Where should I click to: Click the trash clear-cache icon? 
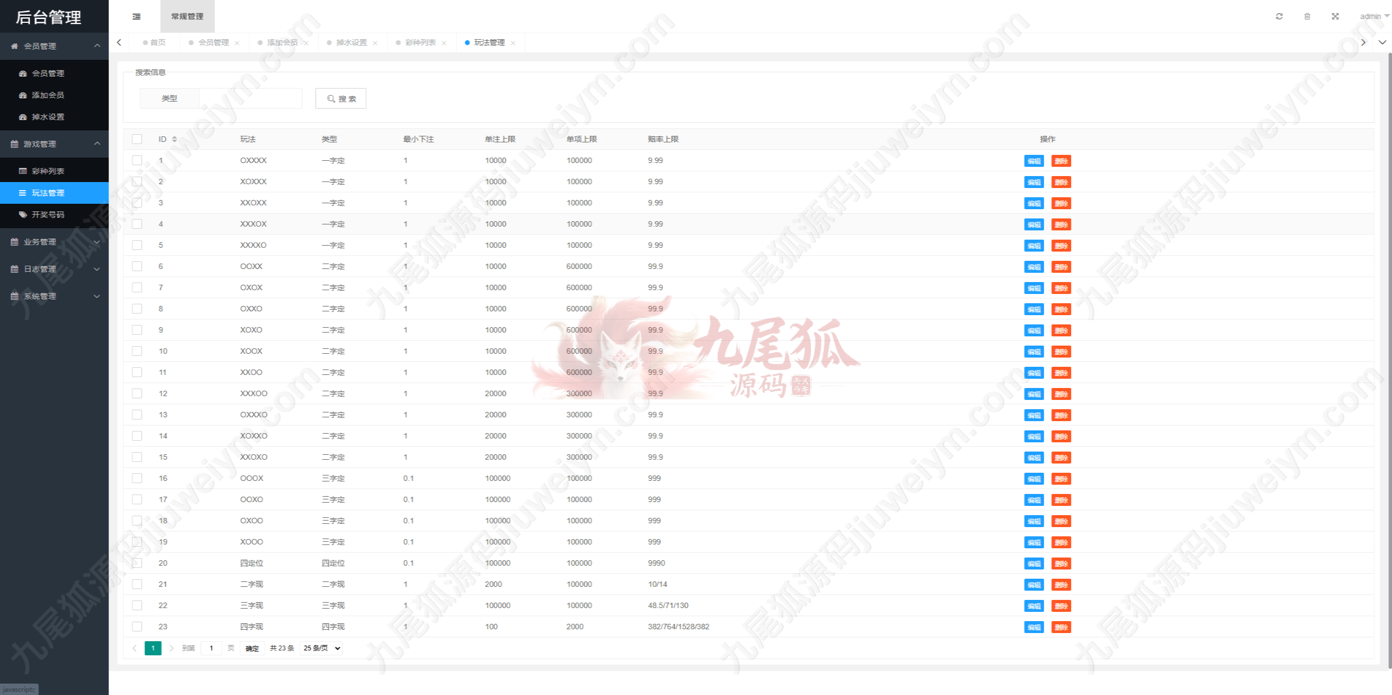point(1307,16)
